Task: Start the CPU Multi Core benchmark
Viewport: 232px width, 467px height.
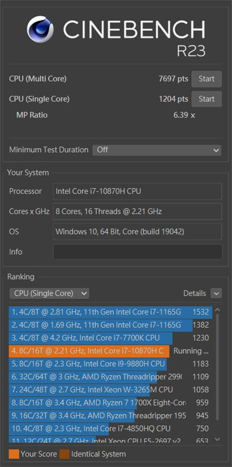Action: (x=206, y=79)
